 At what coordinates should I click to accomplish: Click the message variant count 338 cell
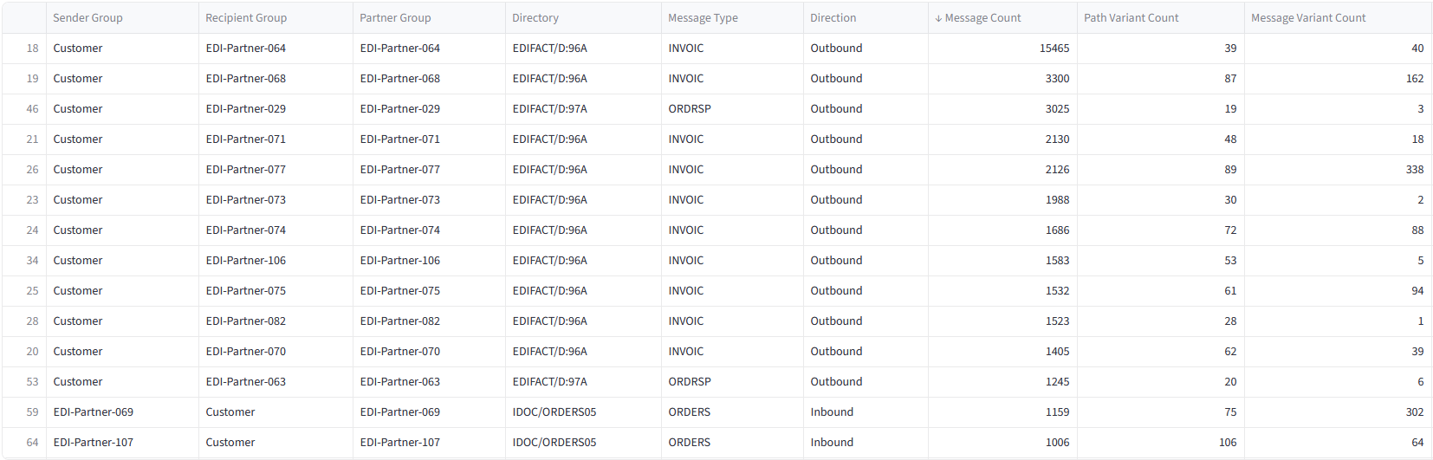pos(1414,170)
